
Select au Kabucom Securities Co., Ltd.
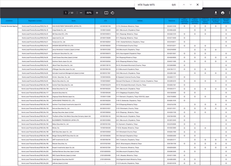pyautogui.click(x=62, y=54)
